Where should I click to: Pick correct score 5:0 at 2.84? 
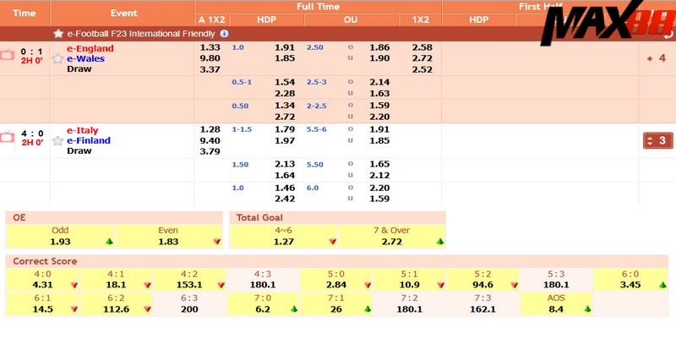coord(336,280)
